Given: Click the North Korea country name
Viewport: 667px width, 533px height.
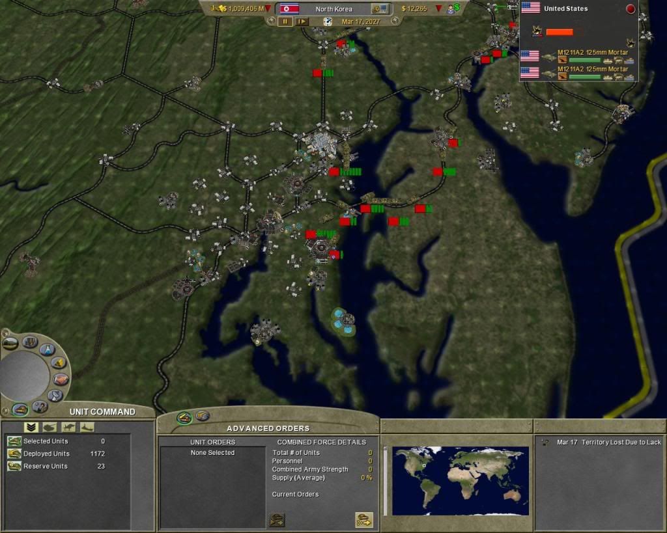Looking at the screenshot, I should tap(334, 8).
